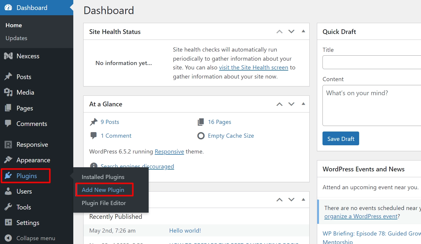
Task: Click the Media icon in sidebar
Action: click(8, 92)
